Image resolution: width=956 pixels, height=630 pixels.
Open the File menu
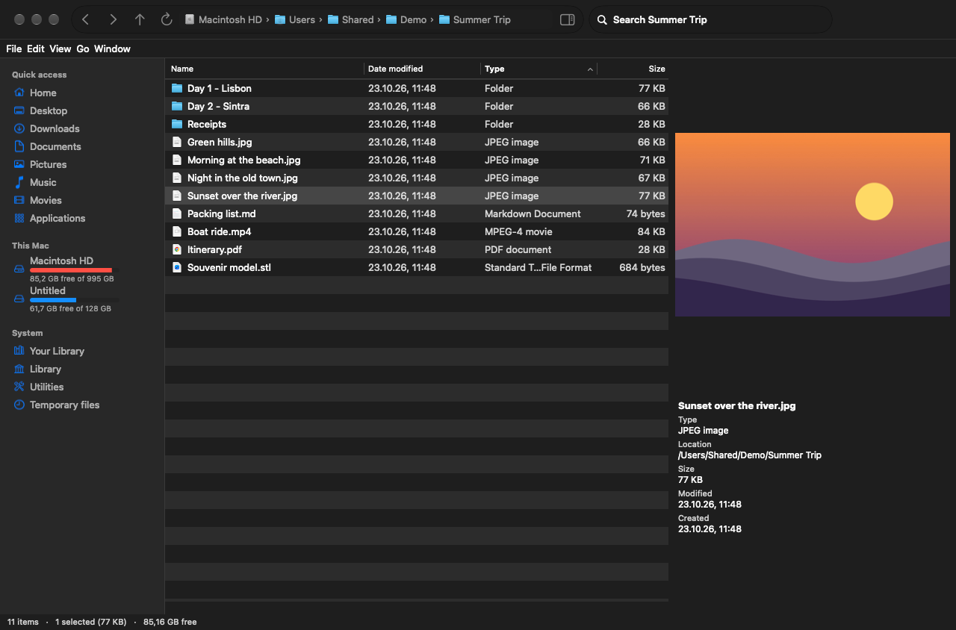13,49
